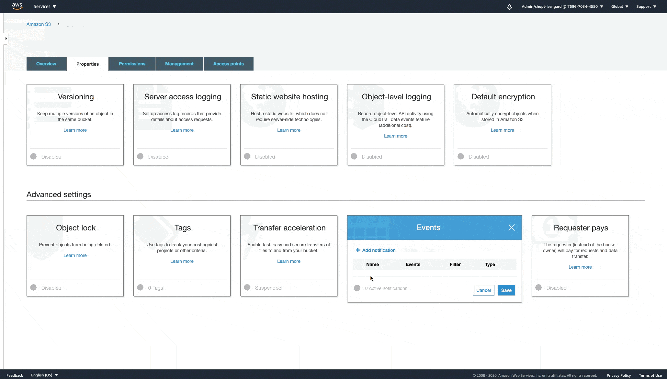The height and width of the screenshot is (379, 667).
Task: Open the Server access logging card
Action: [x=182, y=97]
